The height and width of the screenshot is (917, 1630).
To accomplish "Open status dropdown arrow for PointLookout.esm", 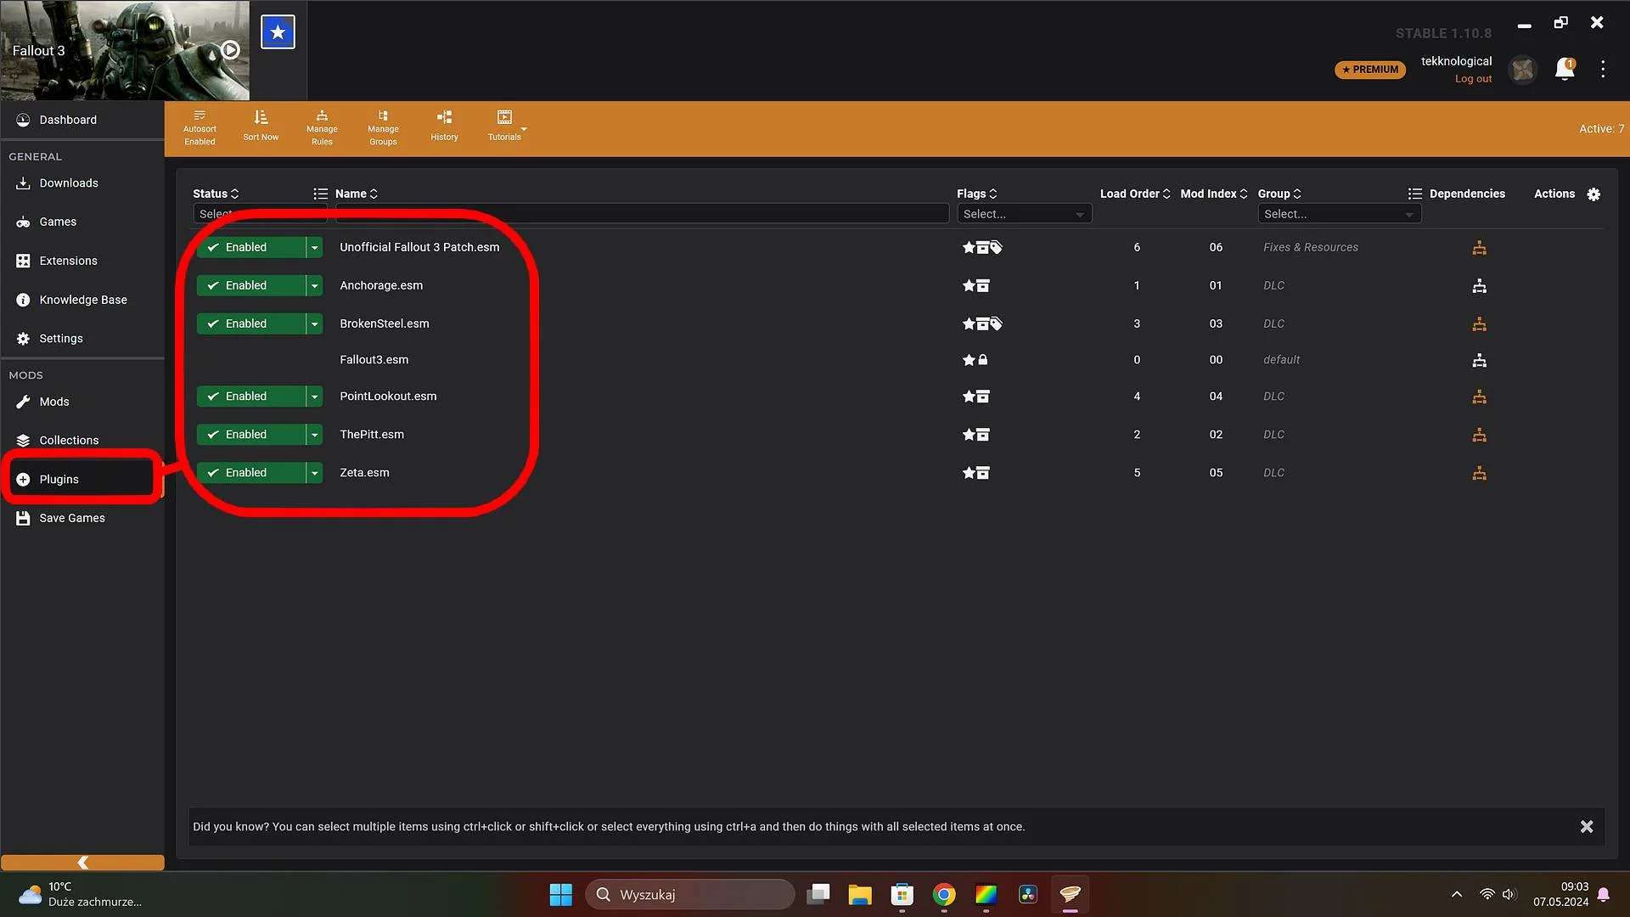I will pos(315,397).
